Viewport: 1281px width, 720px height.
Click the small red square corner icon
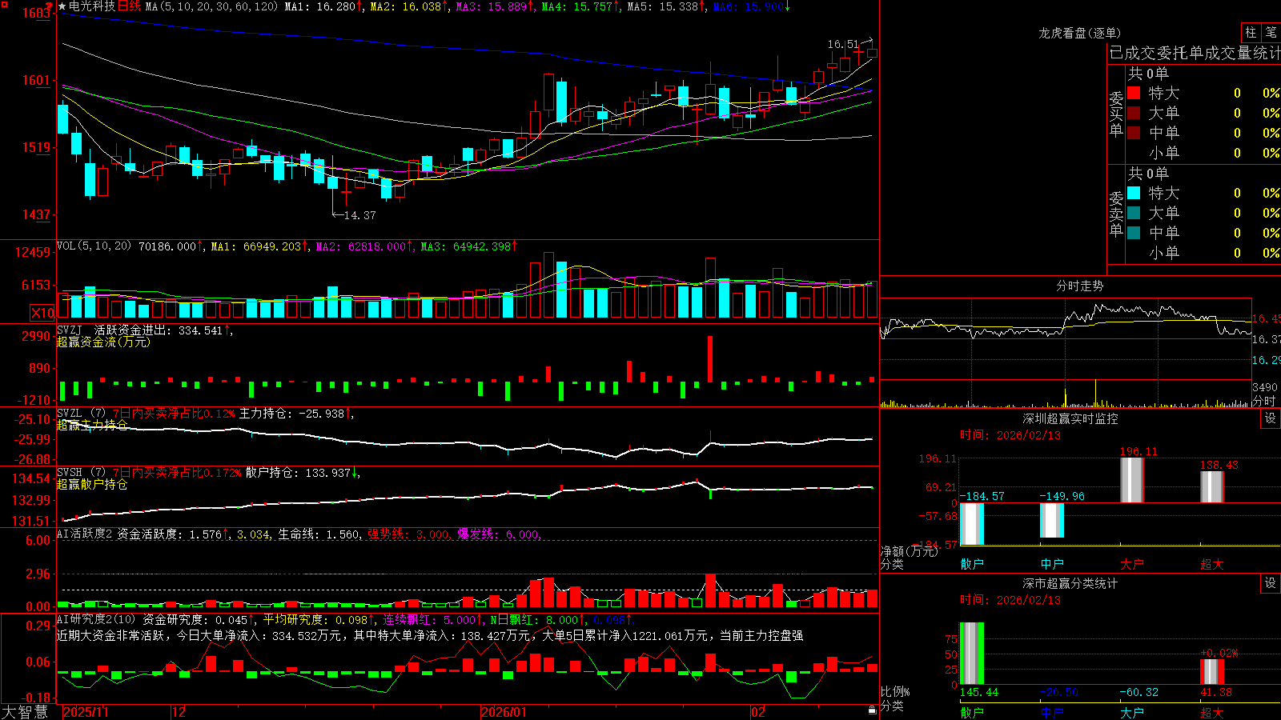click(3, 3)
